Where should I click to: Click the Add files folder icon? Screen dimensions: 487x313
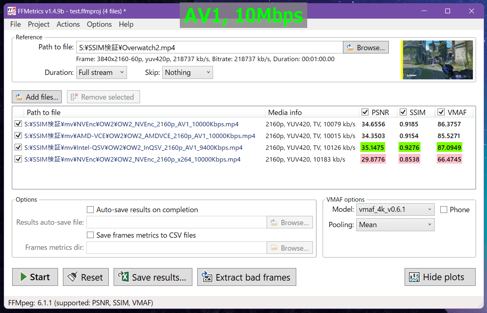[19, 97]
